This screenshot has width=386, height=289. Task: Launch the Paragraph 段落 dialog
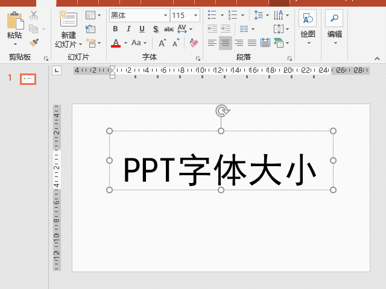coord(289,58)
